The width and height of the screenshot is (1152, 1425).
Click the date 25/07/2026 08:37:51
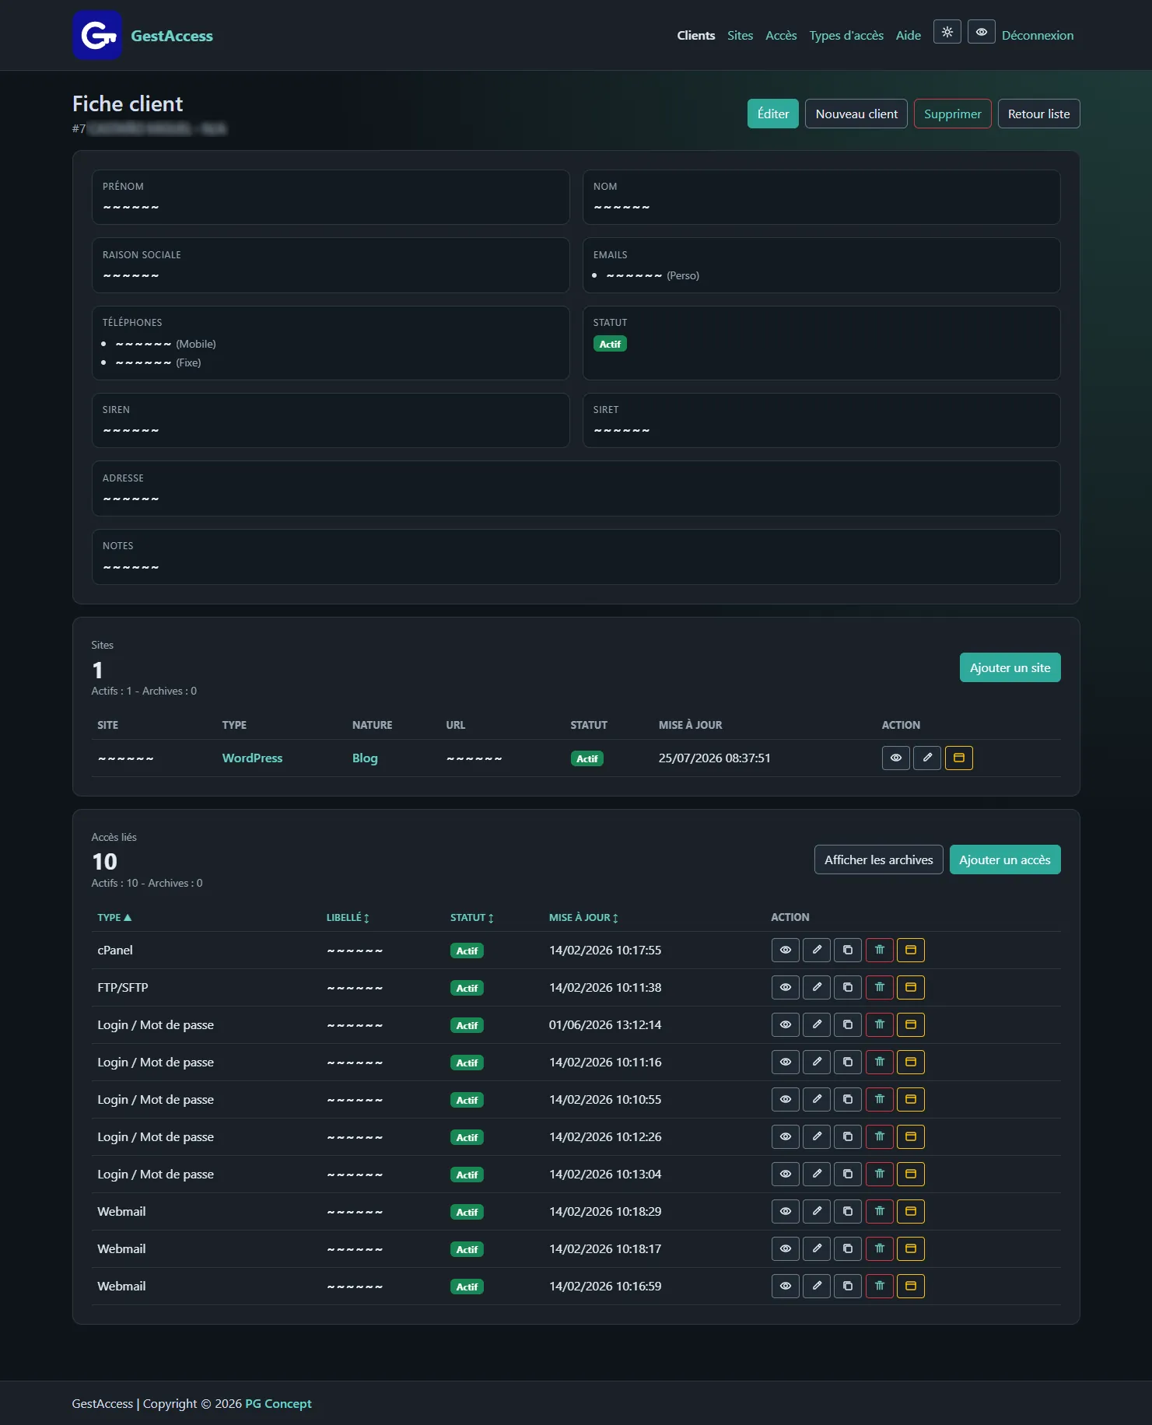714,758
